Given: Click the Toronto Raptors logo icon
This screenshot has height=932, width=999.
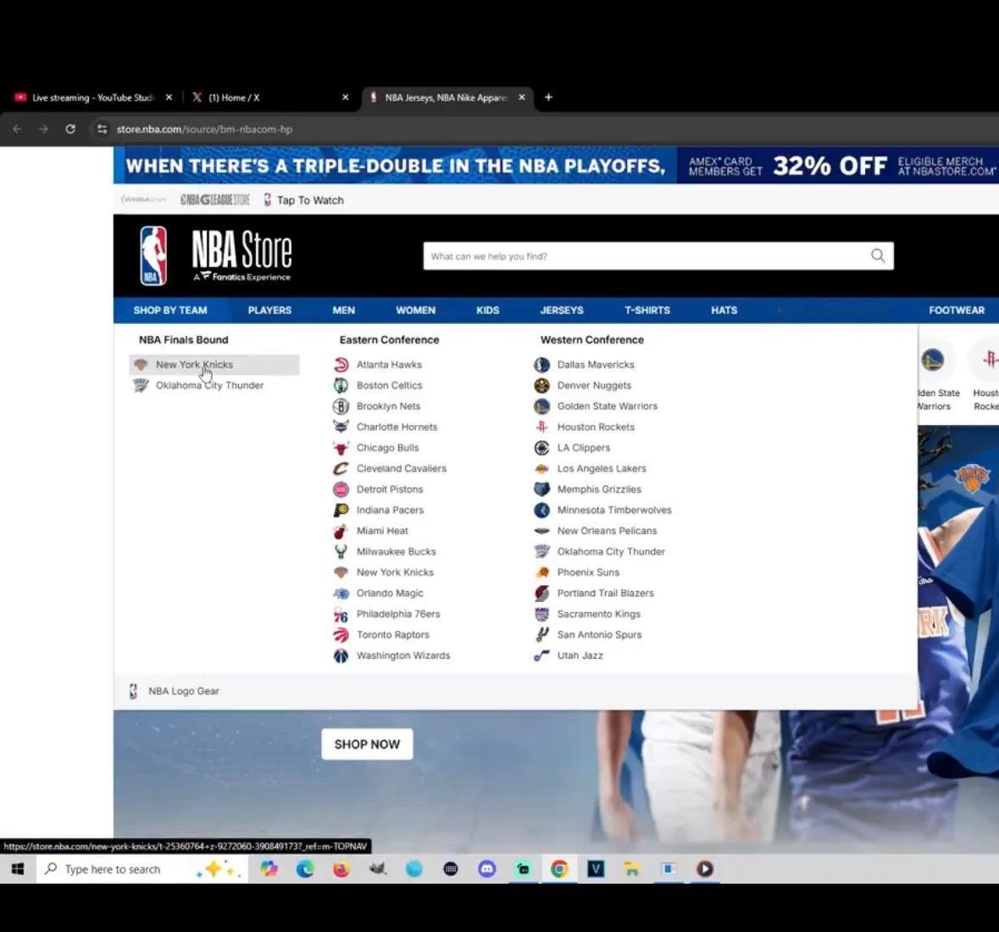Looking at the screenshot, I should pyautogui.click(x=341, y=634).
